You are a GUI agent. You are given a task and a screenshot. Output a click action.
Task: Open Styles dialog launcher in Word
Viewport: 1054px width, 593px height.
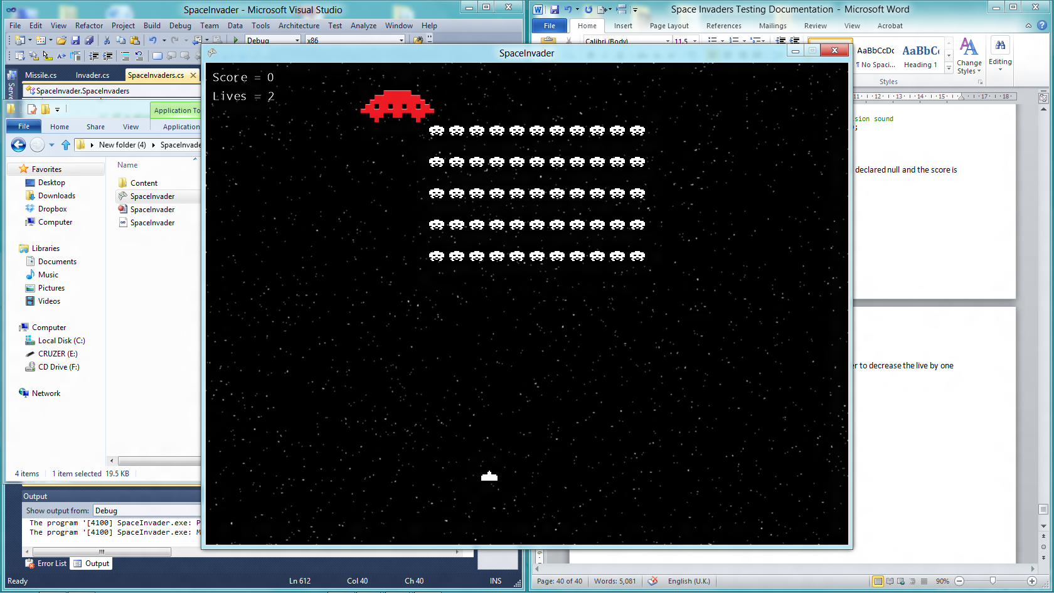click(x=980, y=82)
